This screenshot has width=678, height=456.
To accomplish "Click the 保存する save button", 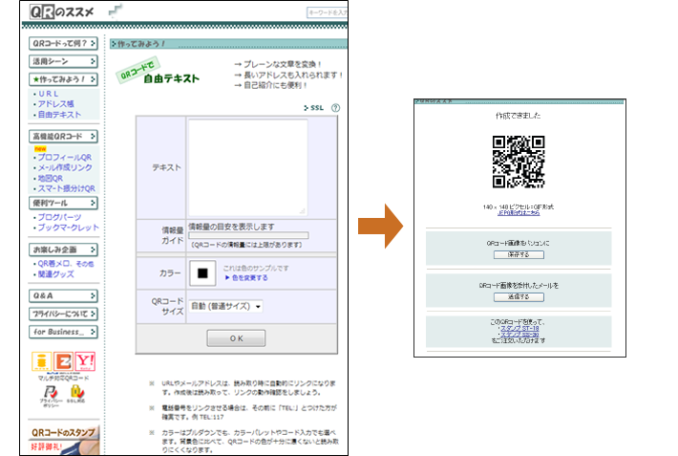I will tap(518, 255).
